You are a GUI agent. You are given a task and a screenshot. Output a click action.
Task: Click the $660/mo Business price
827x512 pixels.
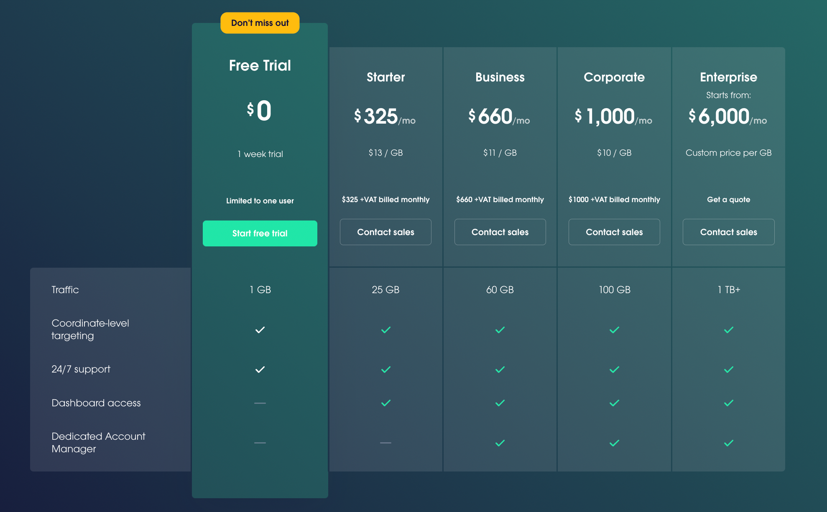(x=499, y=117)
